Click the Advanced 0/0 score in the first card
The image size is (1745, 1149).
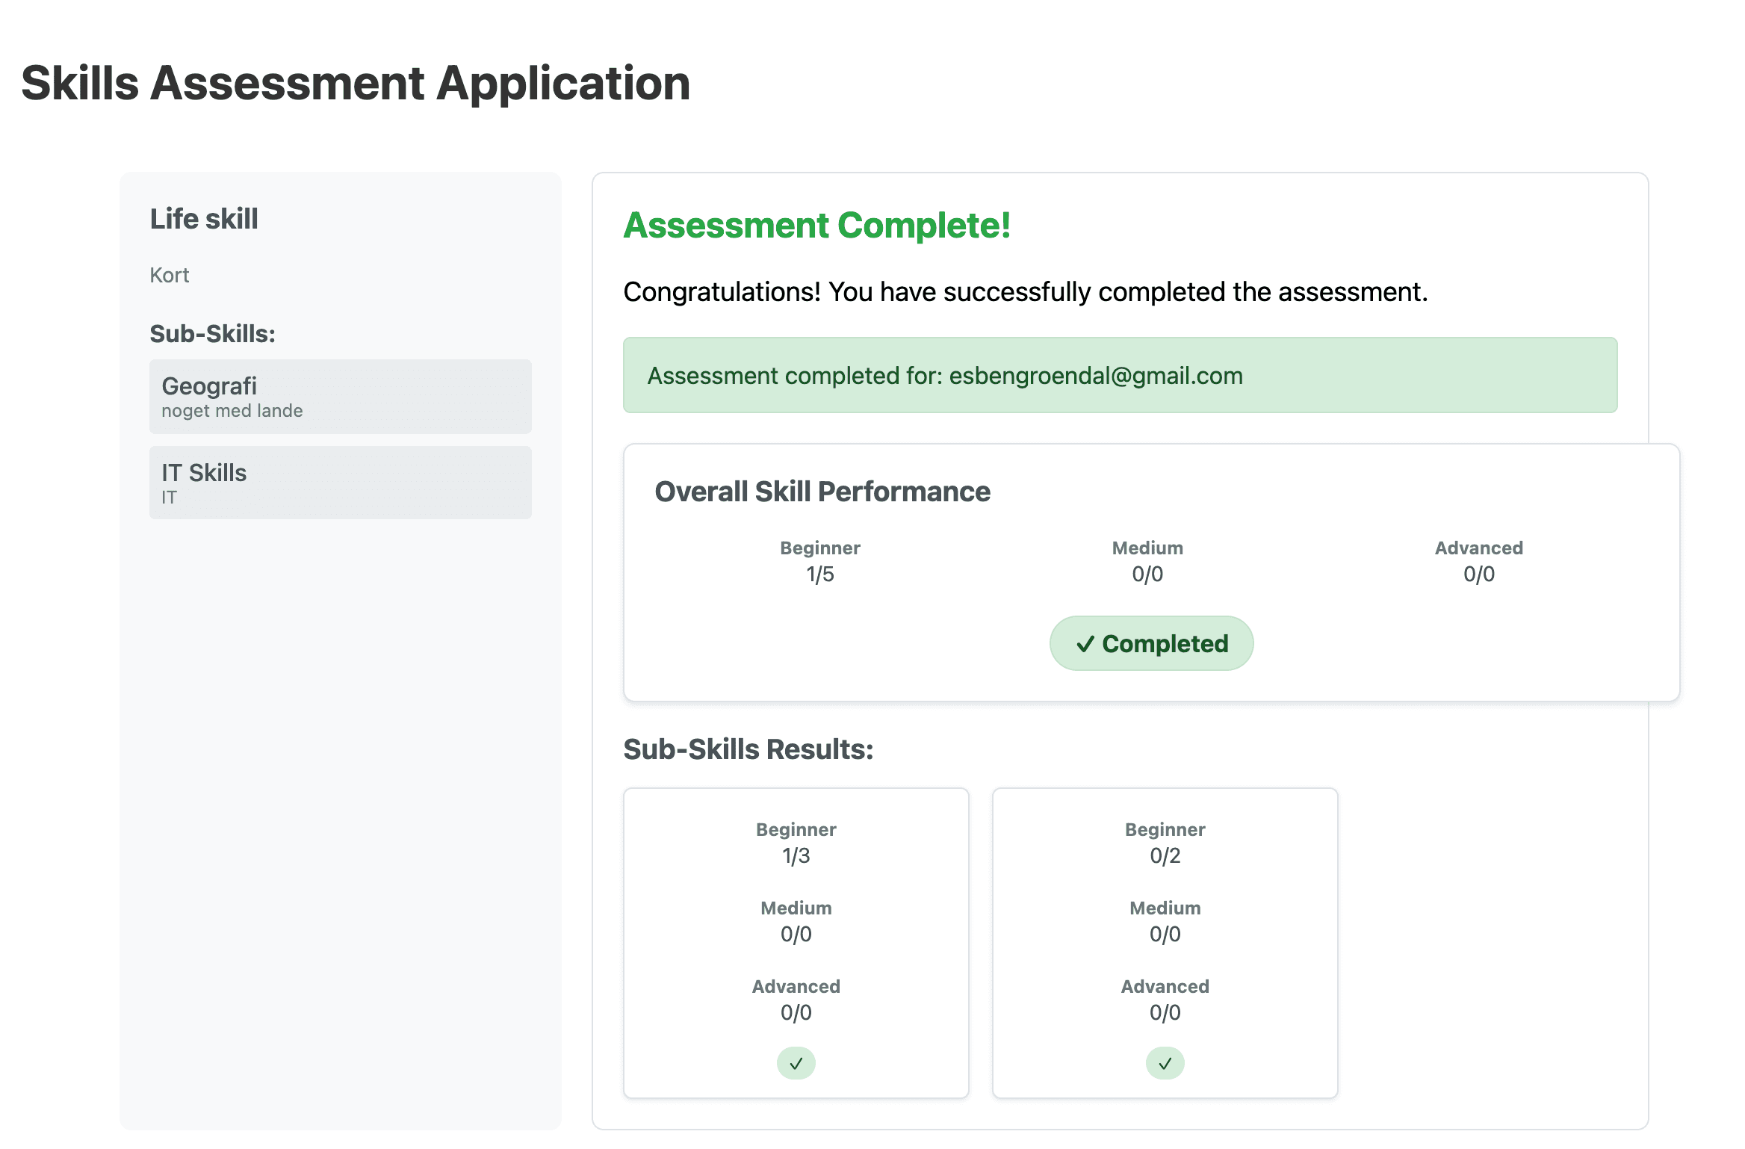[x=796, y=1012]
